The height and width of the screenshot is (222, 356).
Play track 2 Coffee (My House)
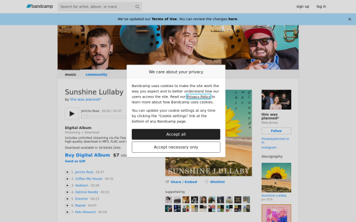[67, 179]
